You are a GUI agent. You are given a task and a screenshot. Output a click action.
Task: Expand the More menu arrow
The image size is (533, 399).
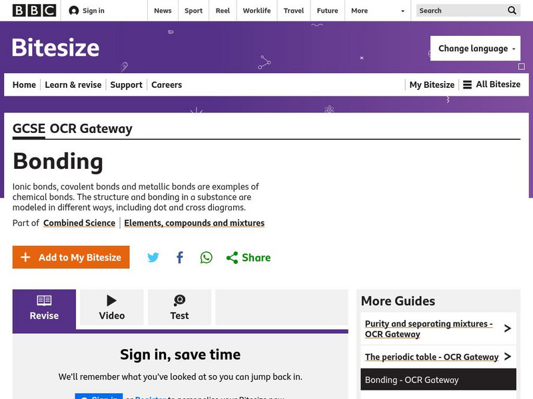pyautogui.click(x=403, y=11)
